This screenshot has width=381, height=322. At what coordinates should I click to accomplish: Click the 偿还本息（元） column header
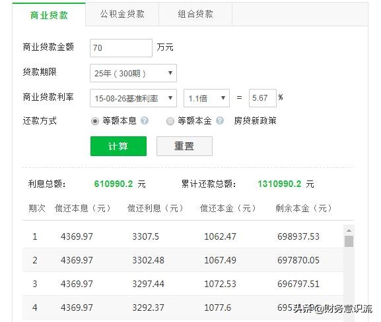click(x=83, y=208)
